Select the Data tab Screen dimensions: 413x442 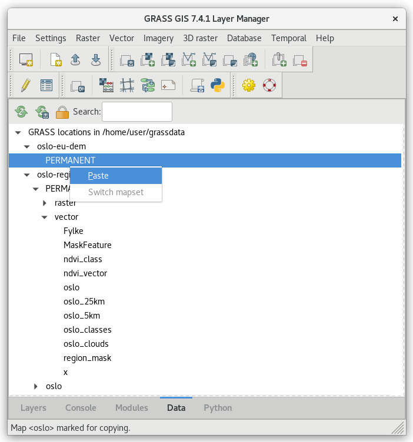[x=176, y=408]
